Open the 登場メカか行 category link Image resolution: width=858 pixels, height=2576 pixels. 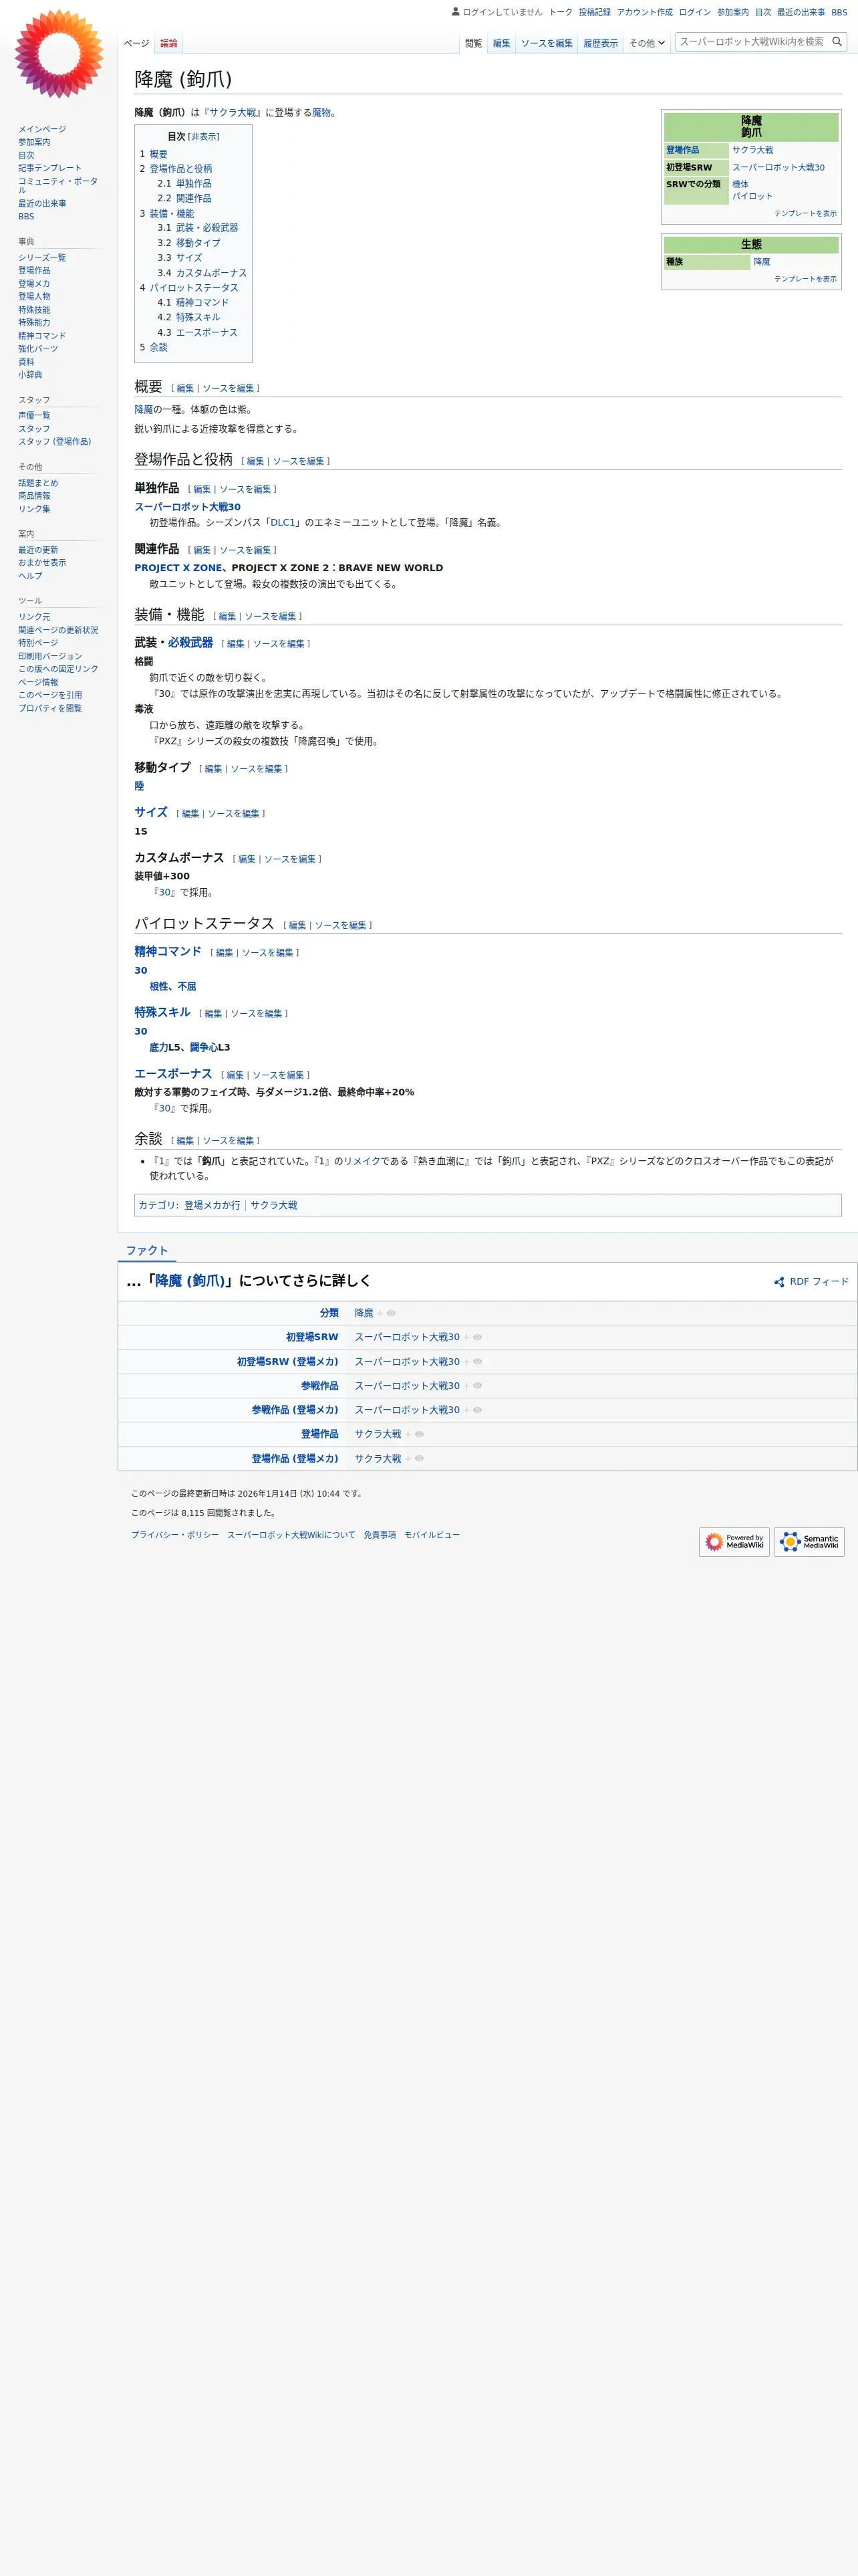(x=212, y=1206)
